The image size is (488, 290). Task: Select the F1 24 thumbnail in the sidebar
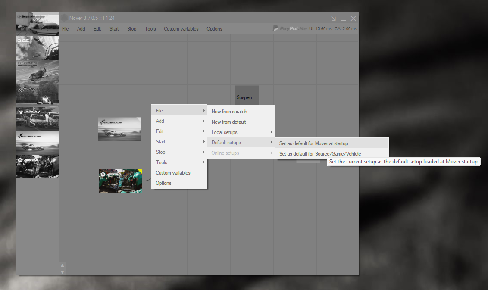point(38,166)
